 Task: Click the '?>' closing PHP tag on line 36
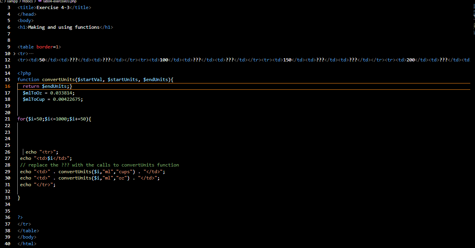coord(20,217)
